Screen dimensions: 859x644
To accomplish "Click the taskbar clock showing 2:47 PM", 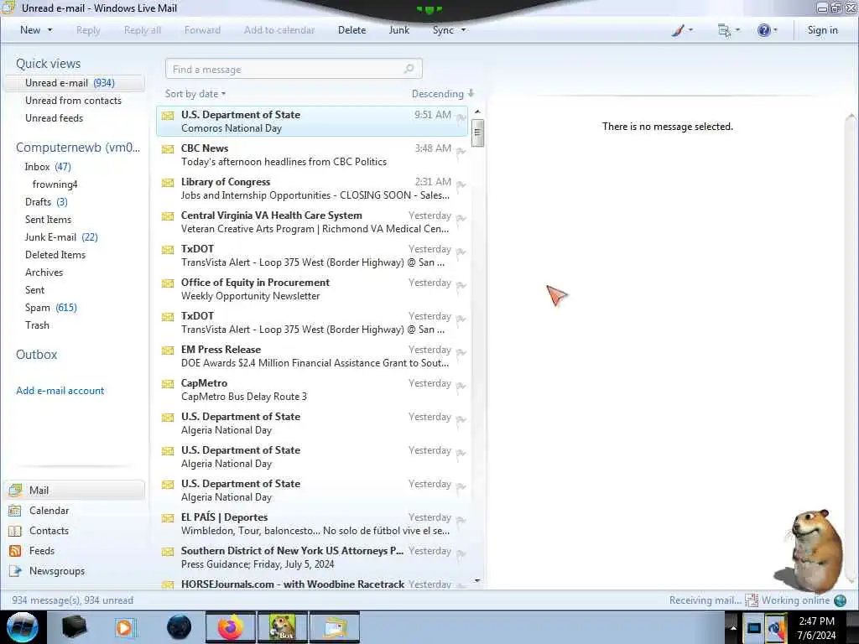I will tap(816, 627).
